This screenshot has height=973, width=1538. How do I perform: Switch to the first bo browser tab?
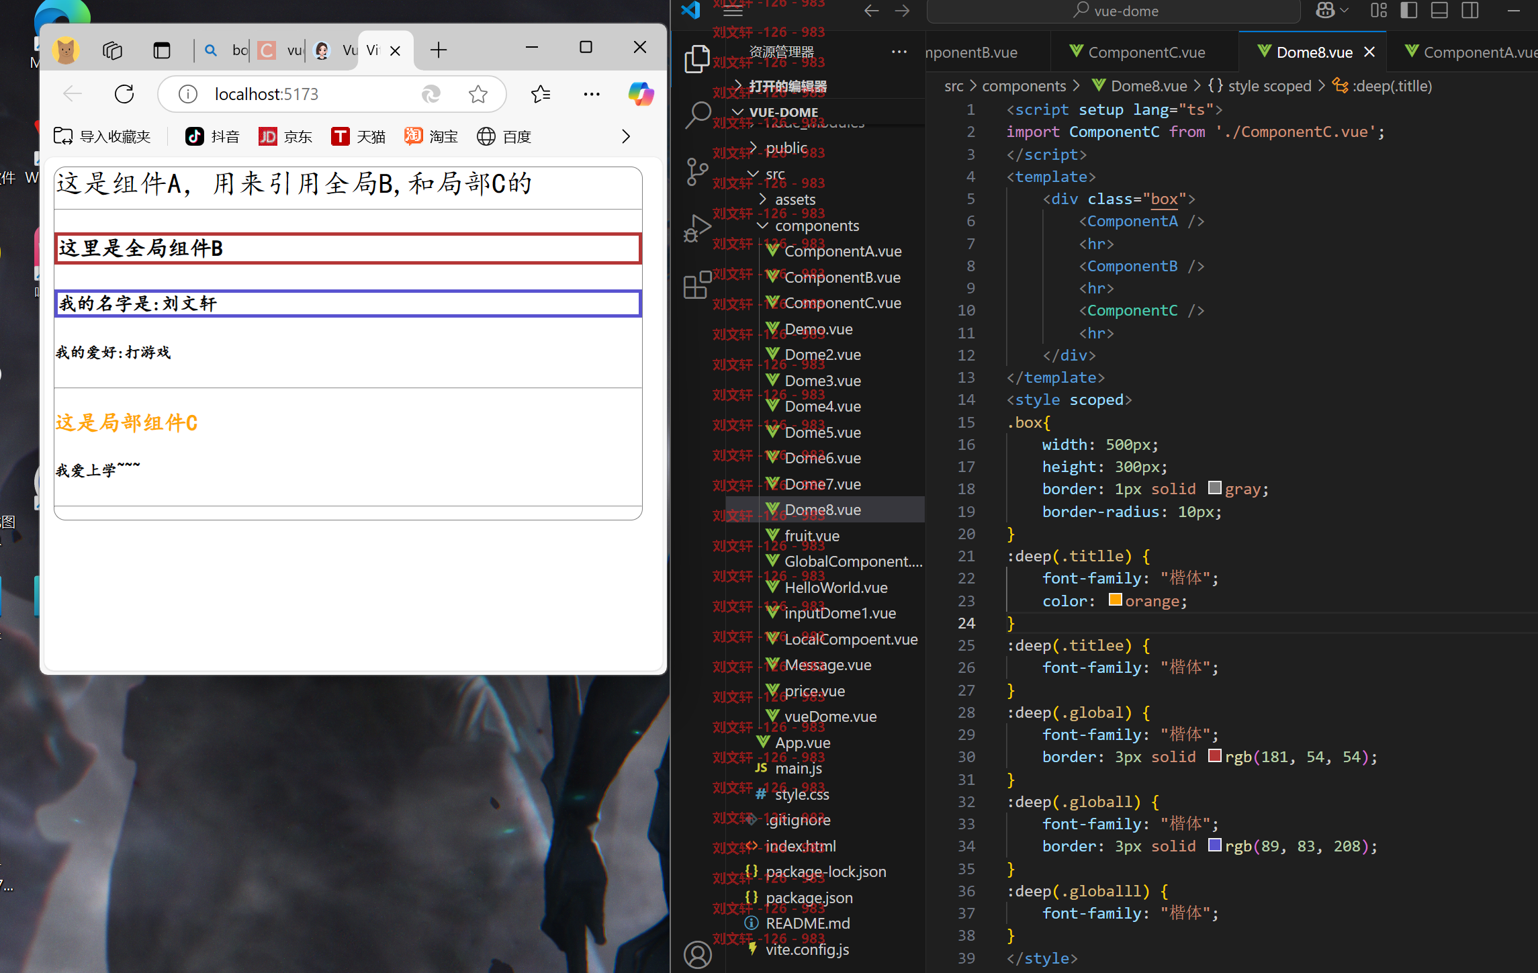coord(226,50)
